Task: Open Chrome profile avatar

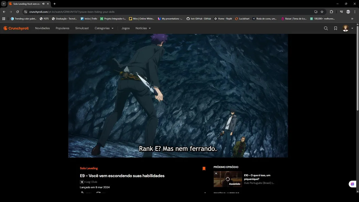Action: tap(348, 12)
